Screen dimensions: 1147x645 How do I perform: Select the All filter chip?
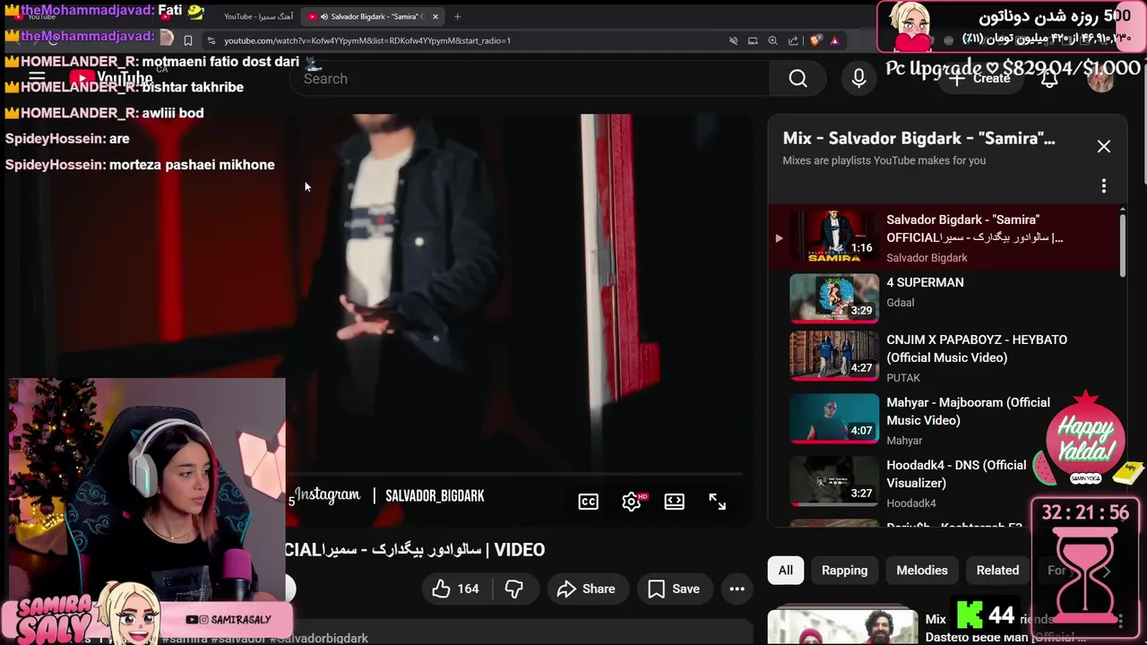tap(786, 570)
